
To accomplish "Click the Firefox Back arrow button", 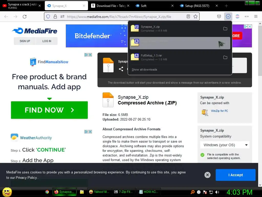I will [6, 17].
